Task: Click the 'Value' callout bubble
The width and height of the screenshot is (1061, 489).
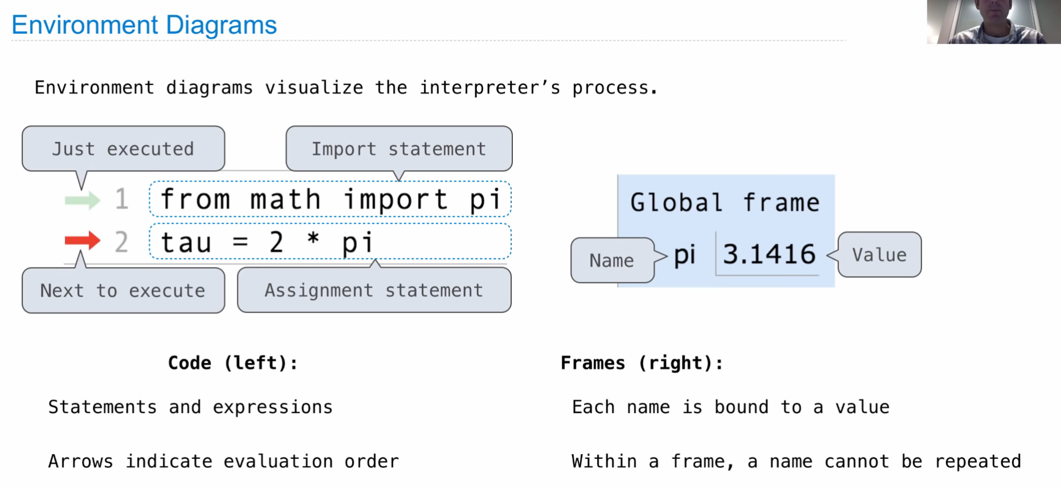Action: [x=879, y=254]
